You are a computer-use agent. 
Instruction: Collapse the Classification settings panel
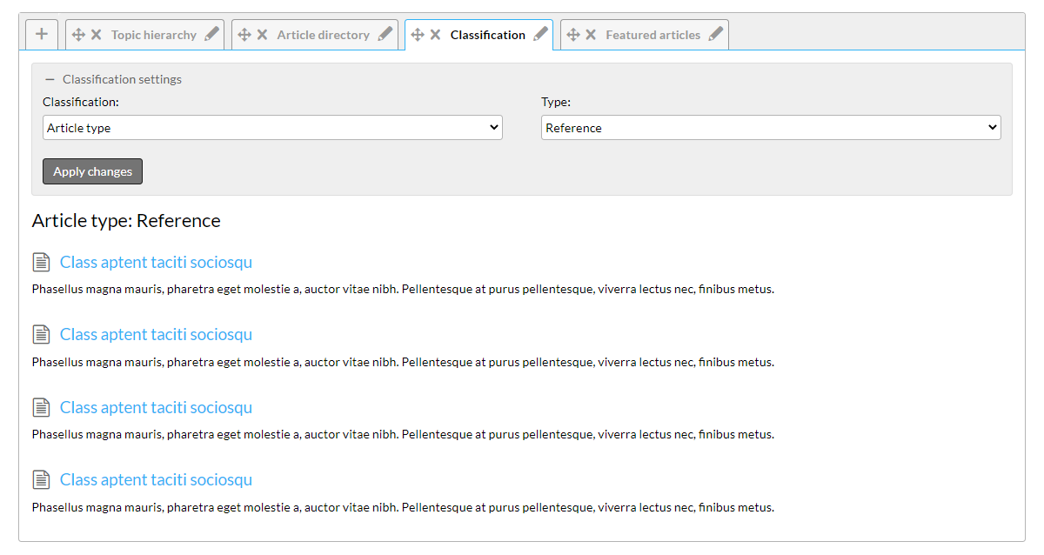50,79
